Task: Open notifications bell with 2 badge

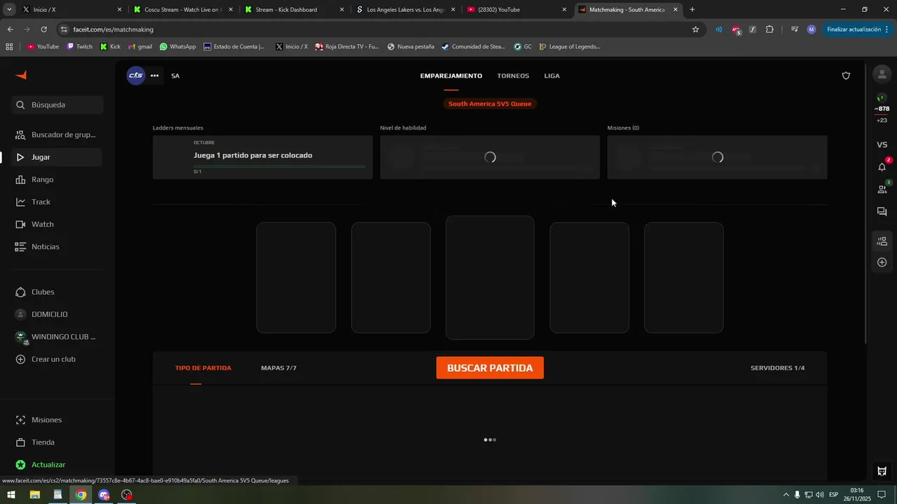Action: click(x=882, y=167)
